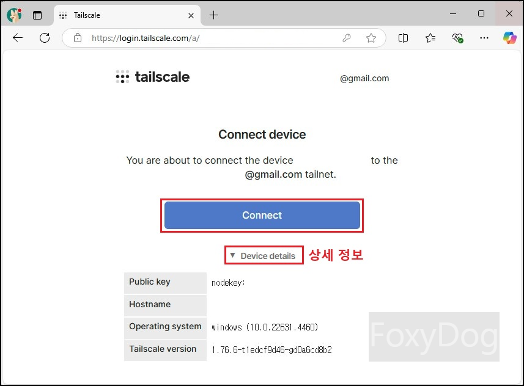
Task: Select the Tailscale tab
Action: 127,15
